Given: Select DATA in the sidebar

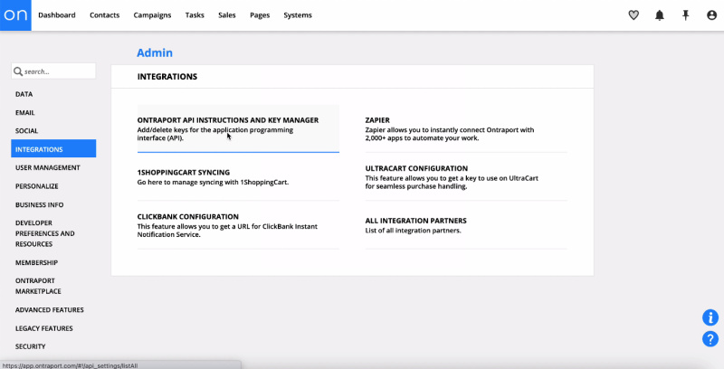Looking at the screenshot, I should tap(24, 94).
